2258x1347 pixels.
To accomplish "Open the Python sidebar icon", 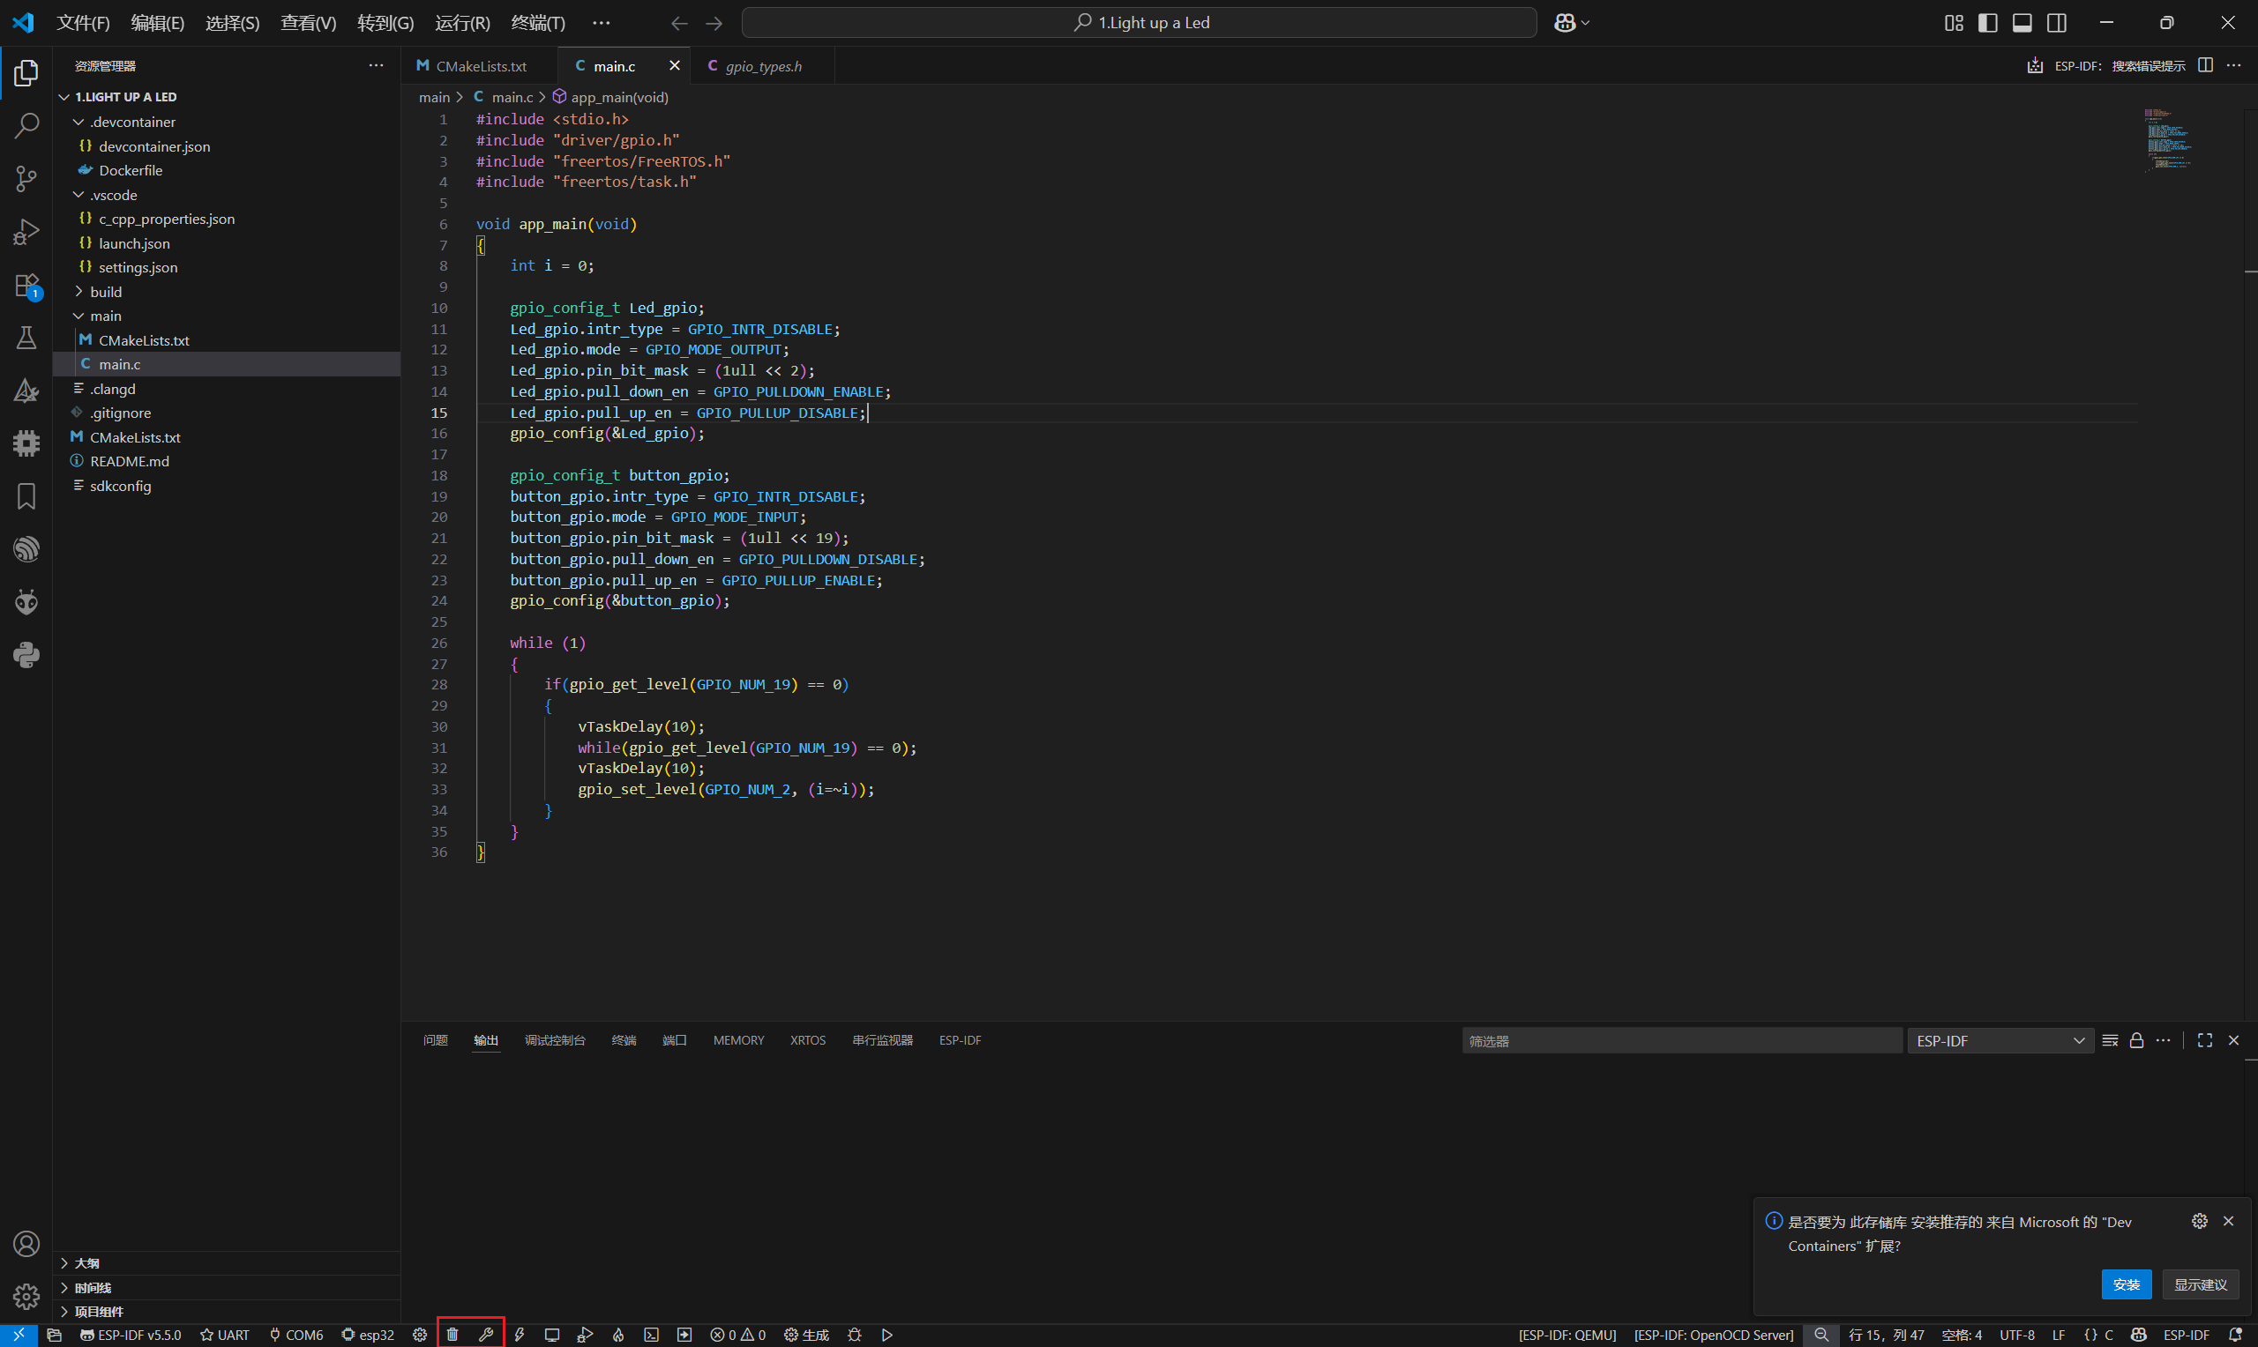I will tap(26, 654).
